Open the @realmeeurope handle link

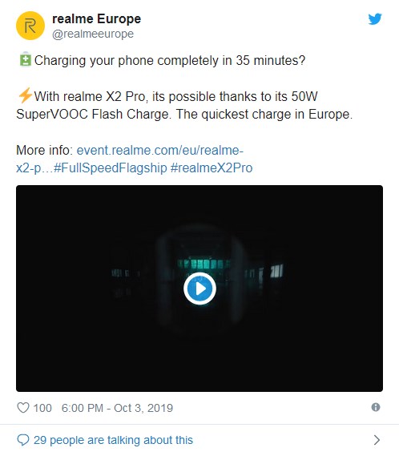93,34
